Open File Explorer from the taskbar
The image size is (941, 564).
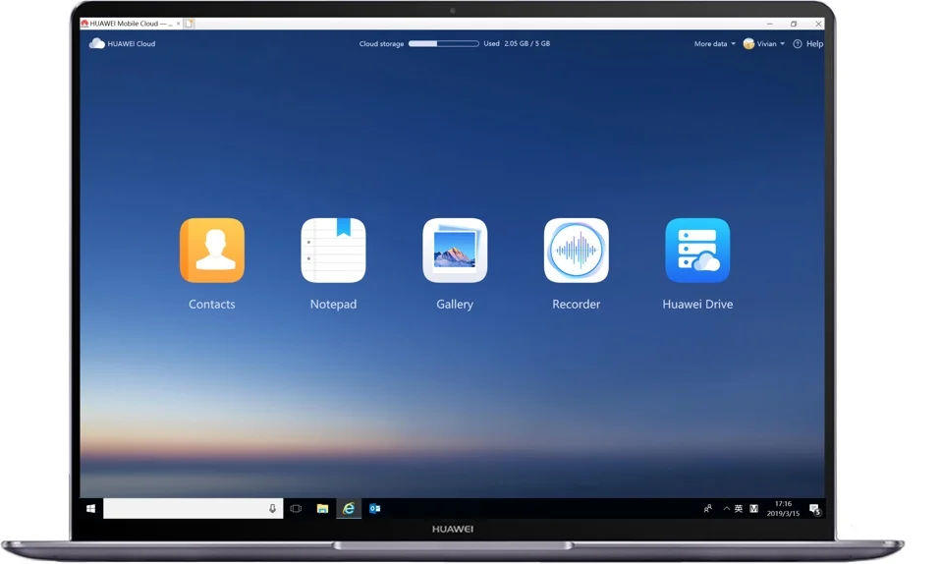point(322,509)
